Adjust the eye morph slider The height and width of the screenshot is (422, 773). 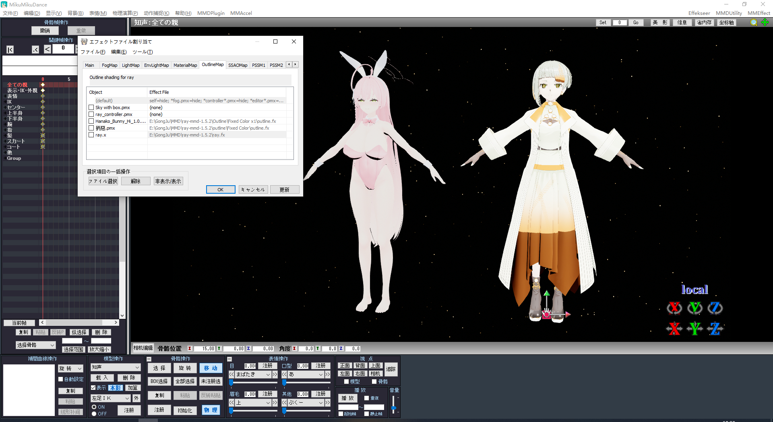[x=254, y=382]
